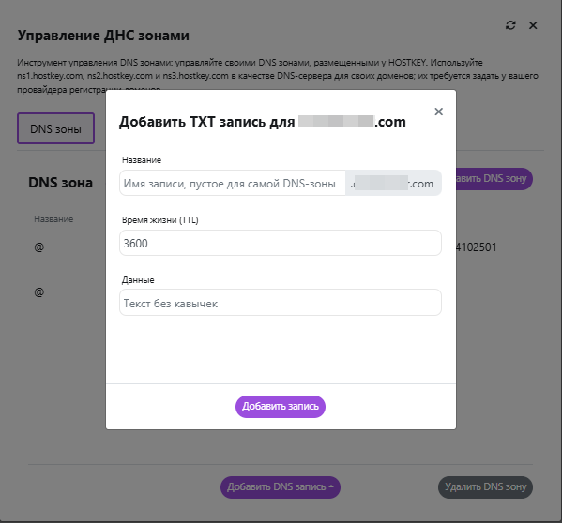The width and height of the screenshot is (562, 523).
Task: Click the Добавить TXT запись dialog title
Action: pyautogui.click(x=263, y=122)
